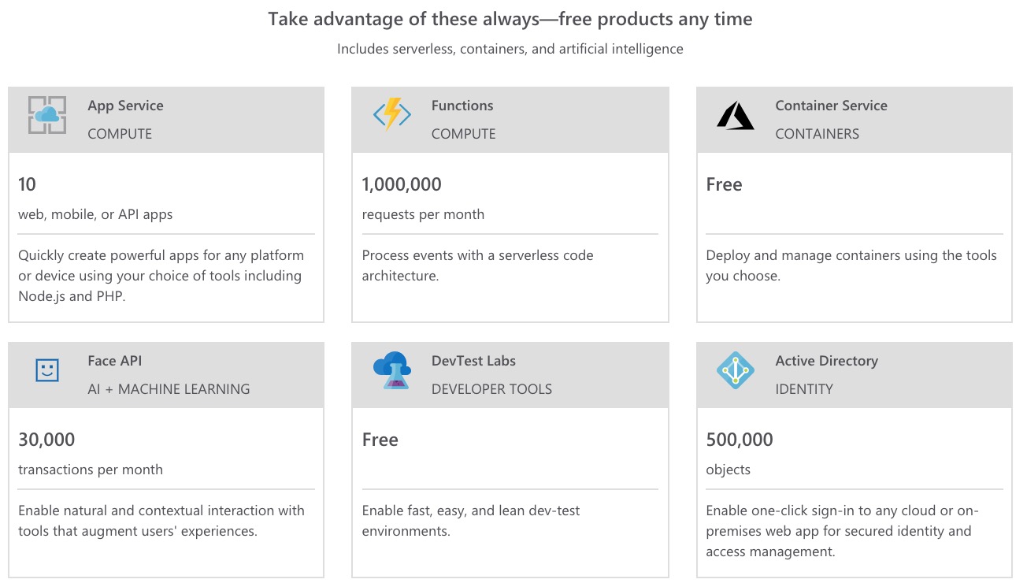
Task: Click the Container Service triangle icon
Action: coord(736,117)
